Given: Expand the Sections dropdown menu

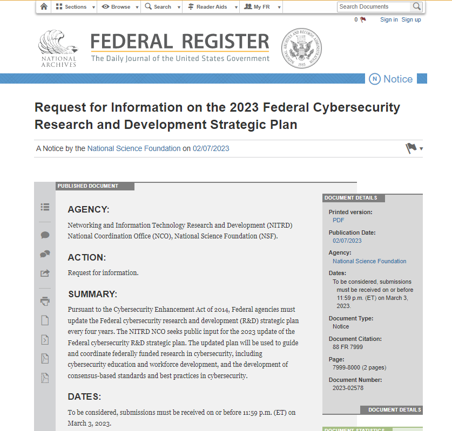Looking at the screenshot, I should (x=75, y=6).
